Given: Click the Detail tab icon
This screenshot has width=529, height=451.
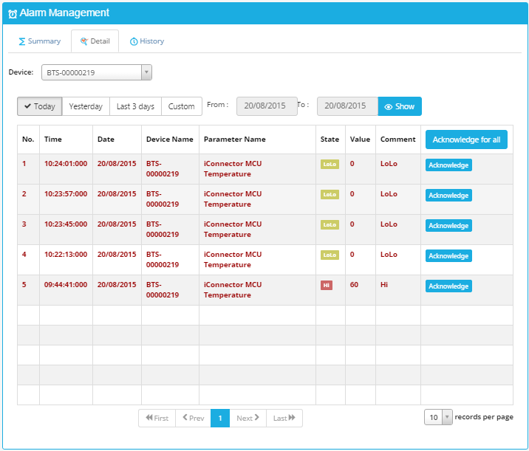Looking at the screenshot, I should tap(84, 41).
